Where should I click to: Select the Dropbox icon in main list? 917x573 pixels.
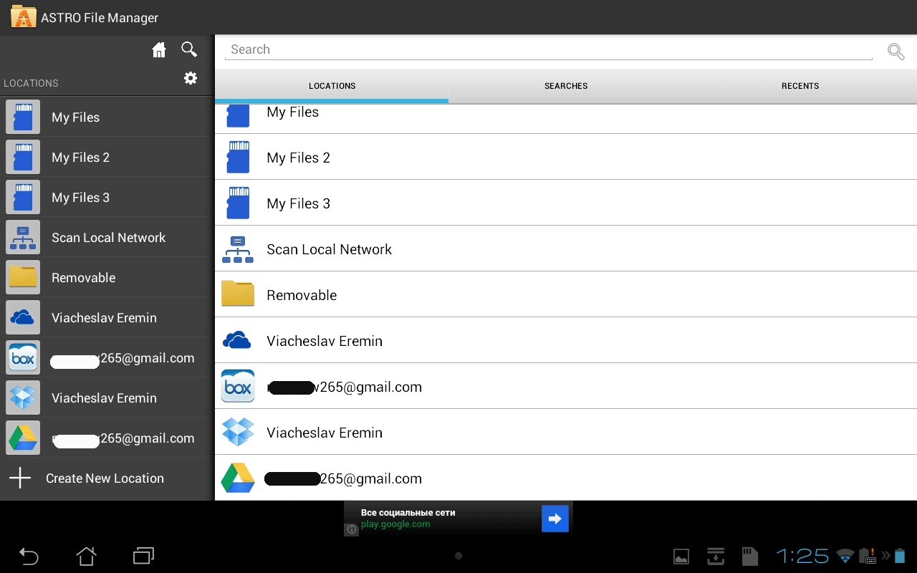pos(238,432)
